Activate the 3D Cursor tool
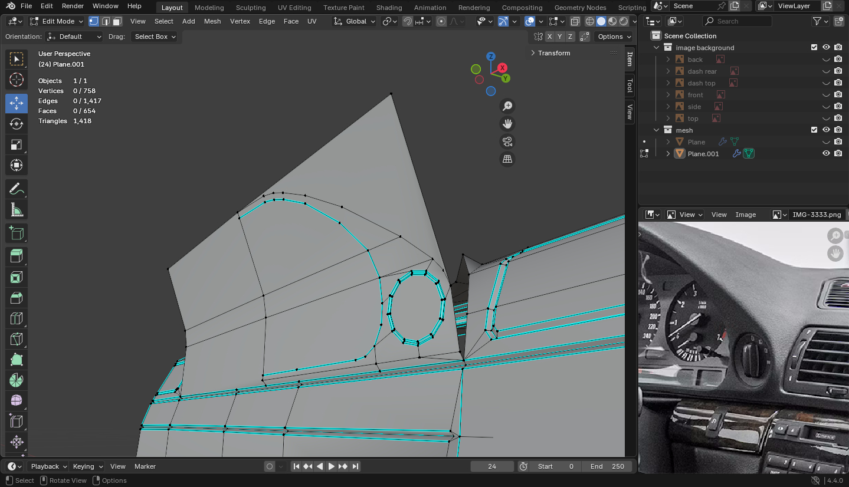 [x=17, y=80]
